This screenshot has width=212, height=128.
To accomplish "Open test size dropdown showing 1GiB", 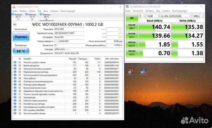I will (153, 16).
